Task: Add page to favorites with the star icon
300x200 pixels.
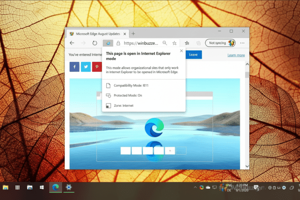Action: point(174,43)
